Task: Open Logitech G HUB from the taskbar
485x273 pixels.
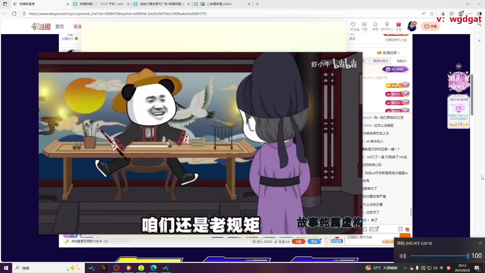Action: tap(104, 268)
